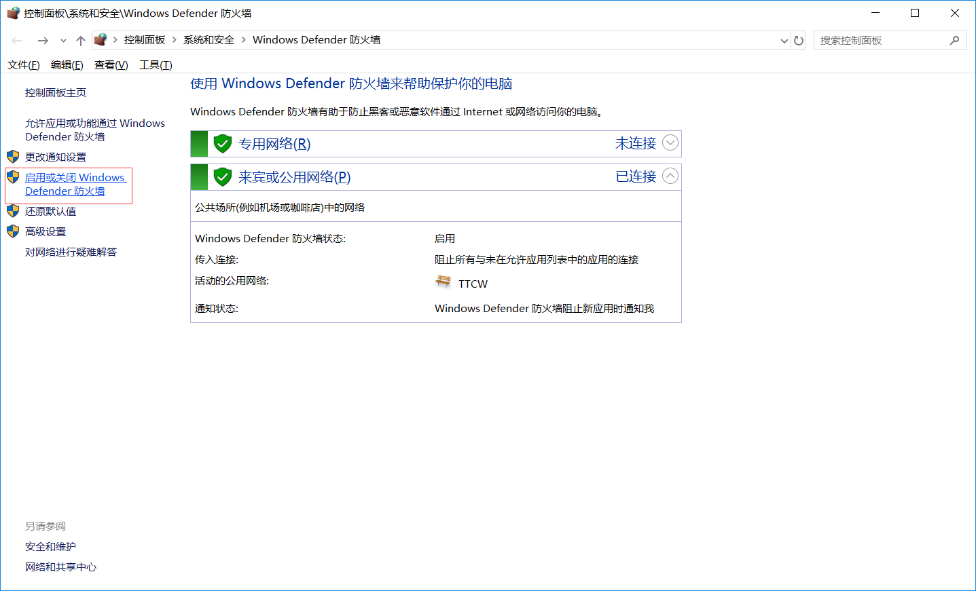Refresh the address bar view
Image resolution: width=976 pixels, height=591 pixels.
click(x=799, y=41)
